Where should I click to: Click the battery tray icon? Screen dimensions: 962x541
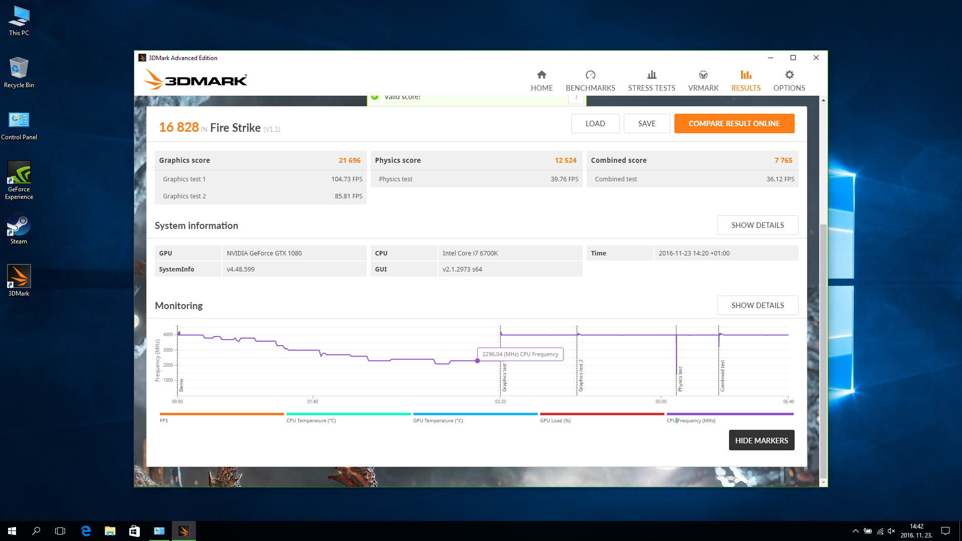[x=868, y=531]
